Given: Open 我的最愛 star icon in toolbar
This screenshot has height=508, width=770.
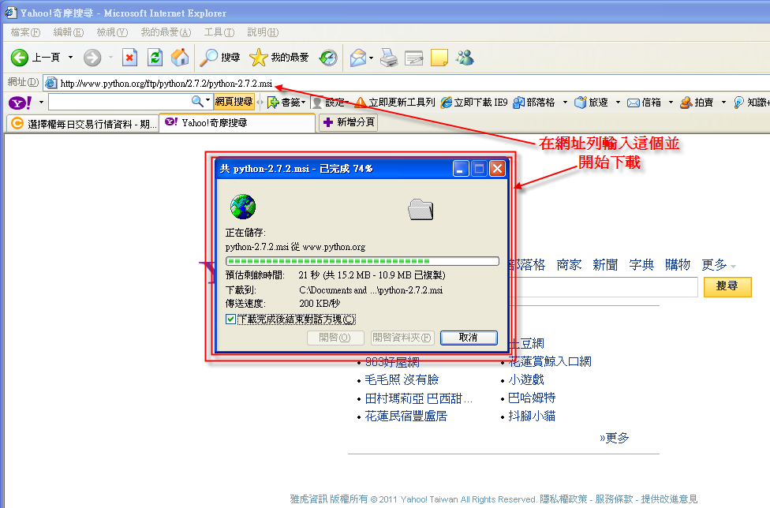Looking at the screenshot, I should click(258, 58).
